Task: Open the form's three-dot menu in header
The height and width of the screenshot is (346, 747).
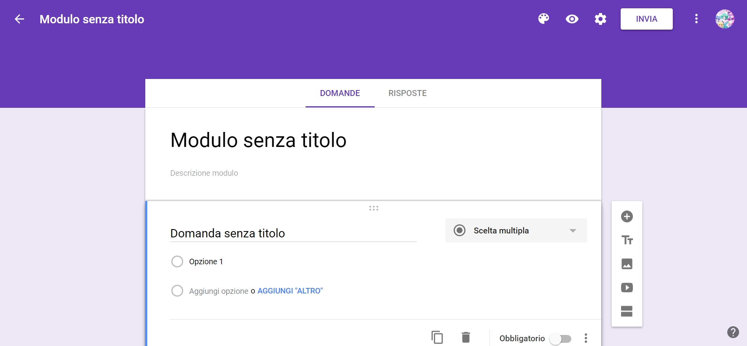Action: 696,19
